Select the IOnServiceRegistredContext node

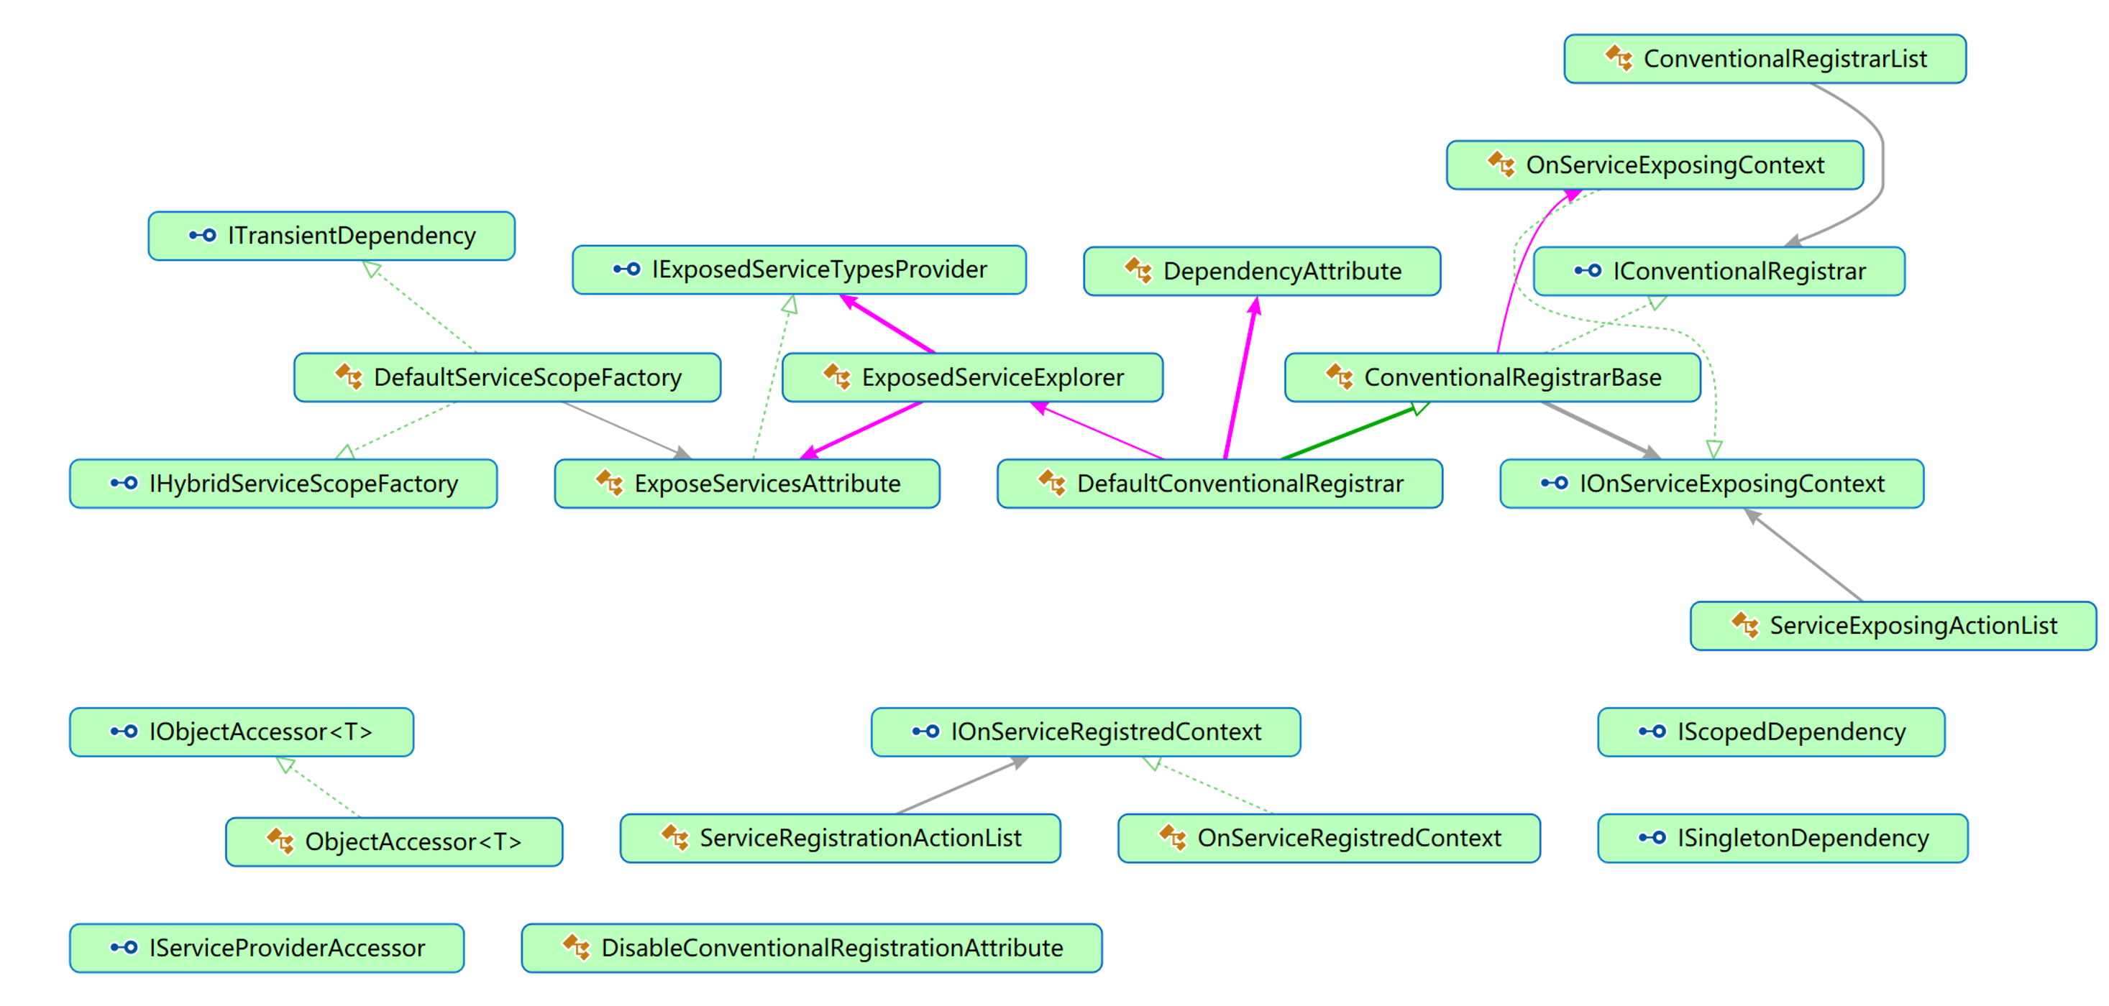click(1104, 732)
